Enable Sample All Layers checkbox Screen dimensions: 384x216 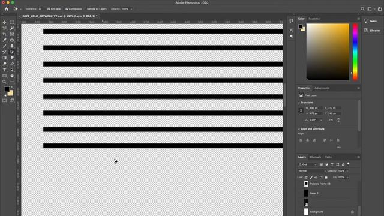(85, 9)
